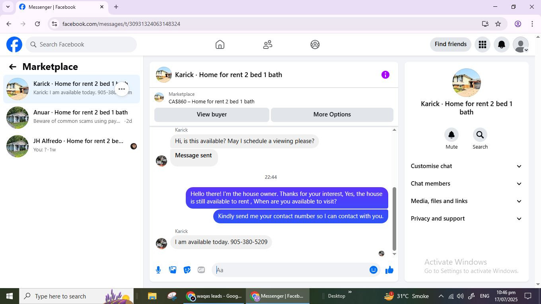This screenshot has width=541, height=304.
Task: Open Facebook home via the logo
Action: point(14,45)
